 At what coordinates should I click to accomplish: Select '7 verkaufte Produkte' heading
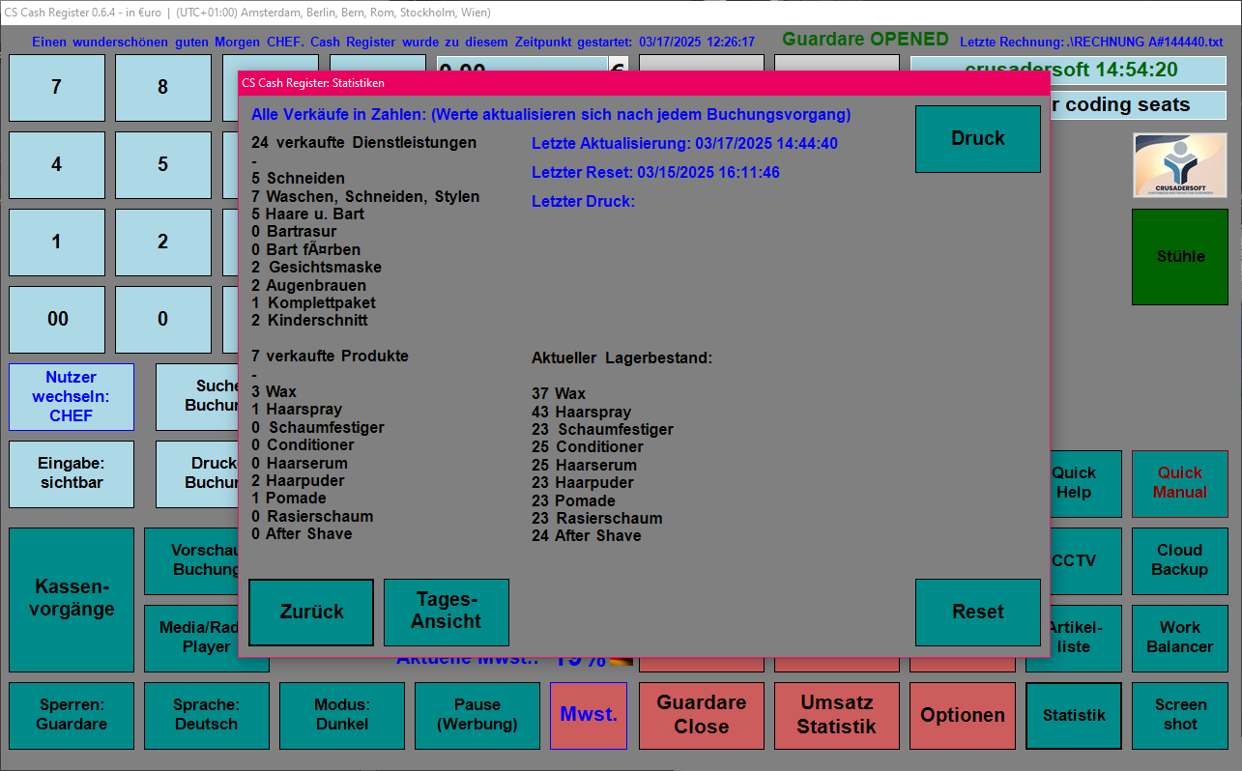330,356
